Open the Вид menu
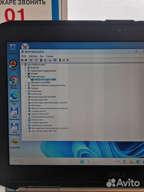The image size is (144, 192). 42,56
